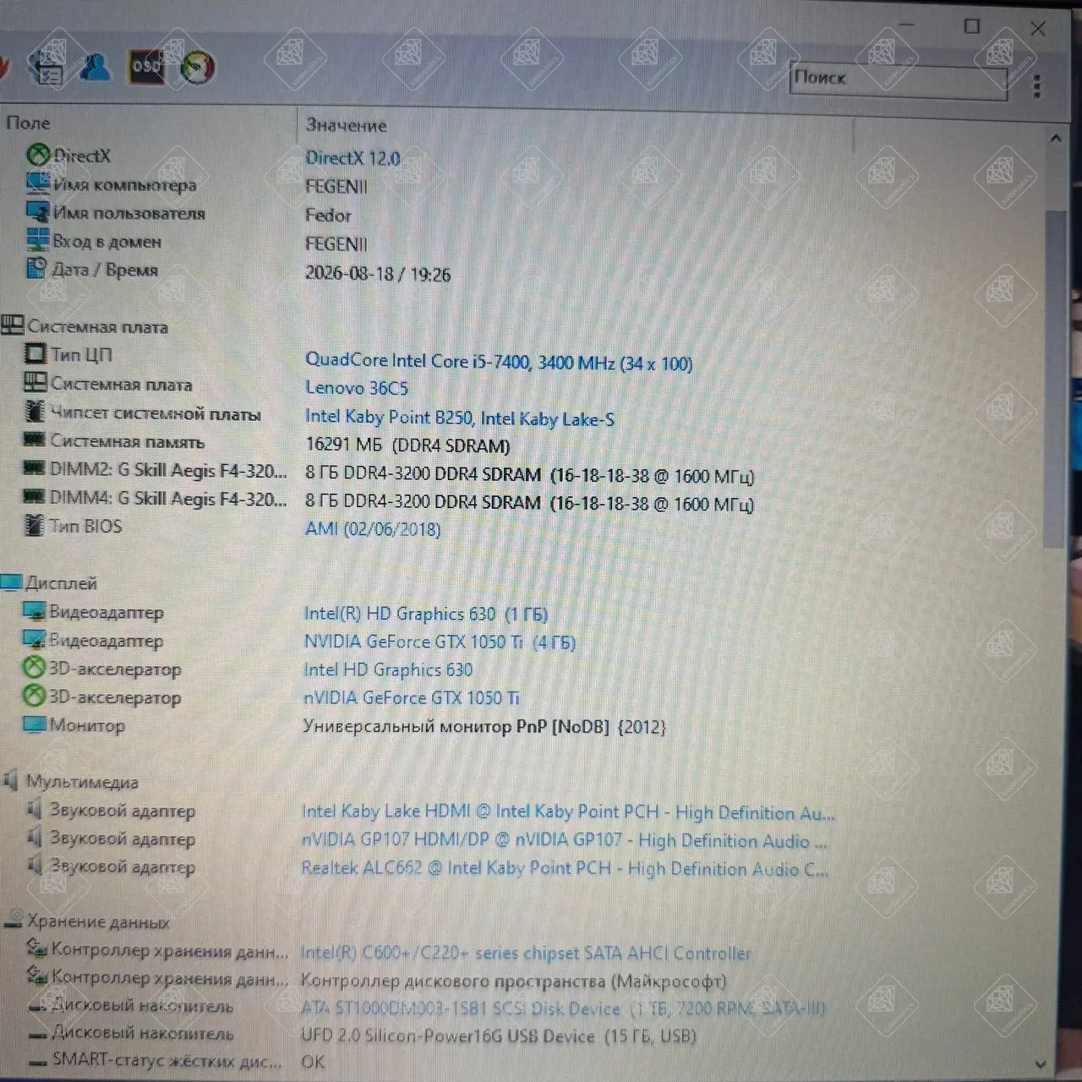Click the blue users toolbar icon

[x=95, y=67]
